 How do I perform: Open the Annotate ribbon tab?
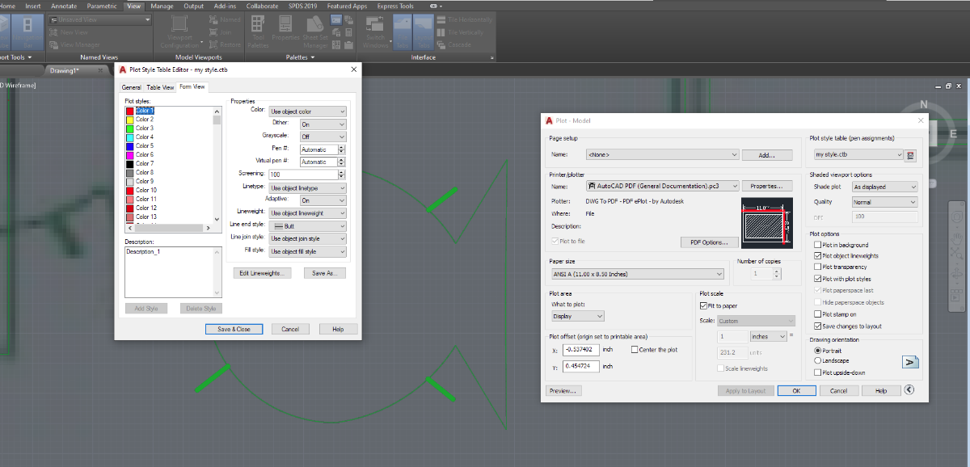point(64,6)
